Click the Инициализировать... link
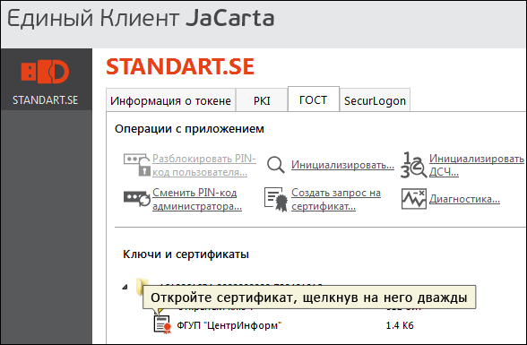 pos(342,165)
